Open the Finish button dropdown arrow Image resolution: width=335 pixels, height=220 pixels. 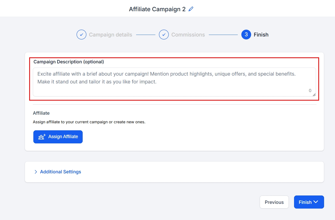[316, 202]
